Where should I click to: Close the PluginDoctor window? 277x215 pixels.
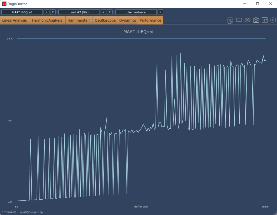[271, 4]
